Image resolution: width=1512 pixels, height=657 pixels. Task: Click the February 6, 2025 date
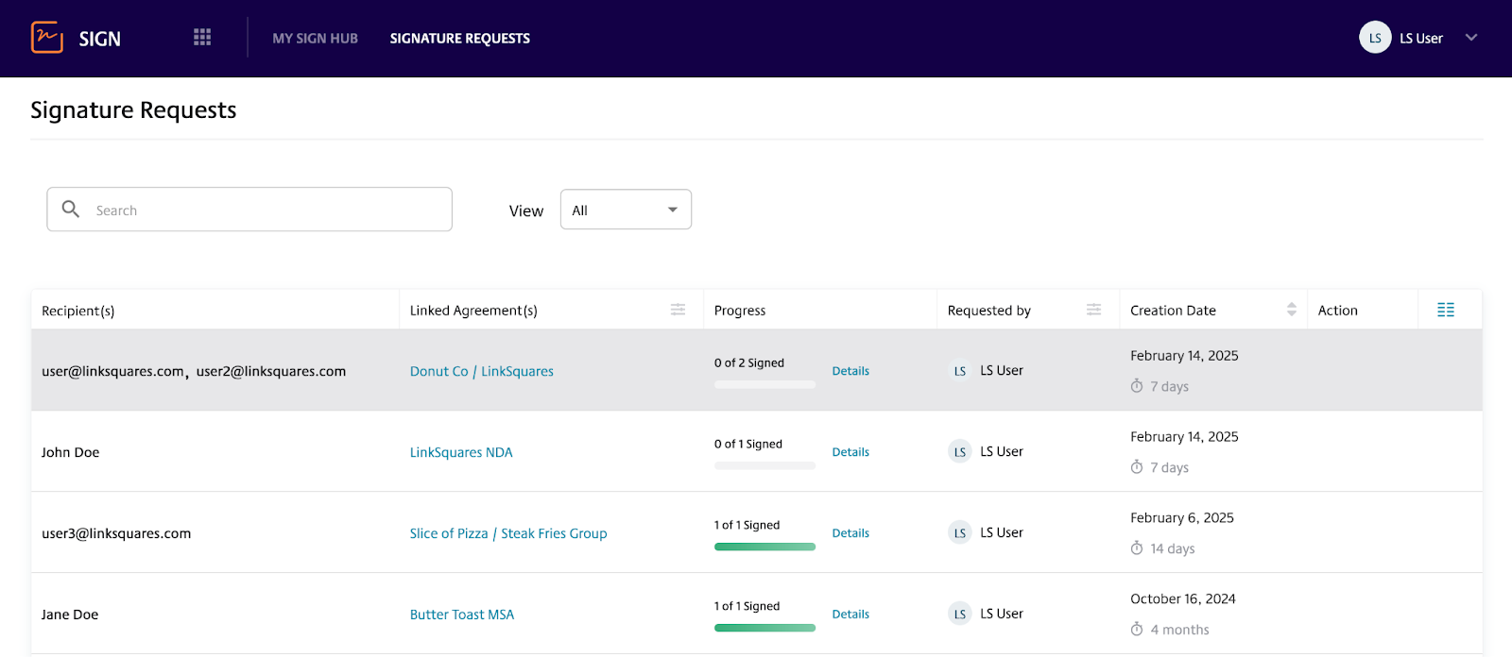[1182, 517]
